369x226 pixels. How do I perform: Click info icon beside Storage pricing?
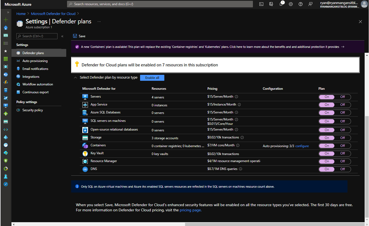242,138
